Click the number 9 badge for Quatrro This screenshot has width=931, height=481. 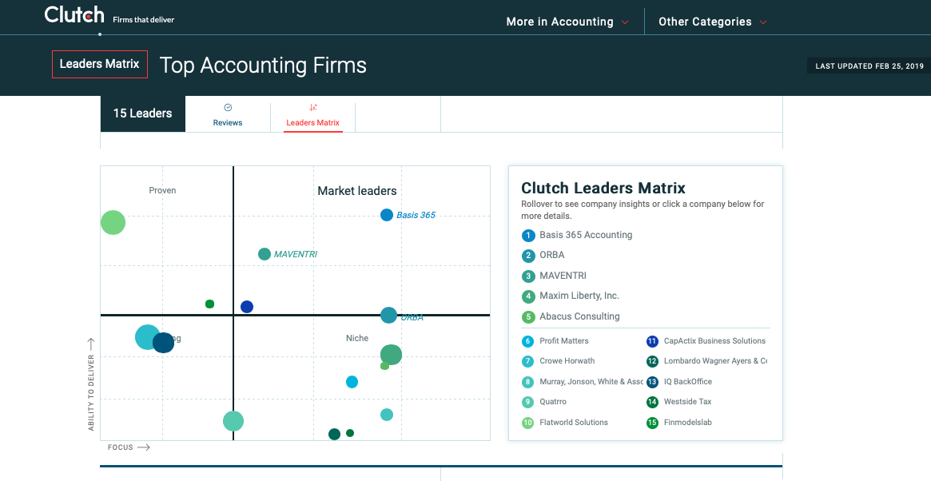tap(528, 403)
